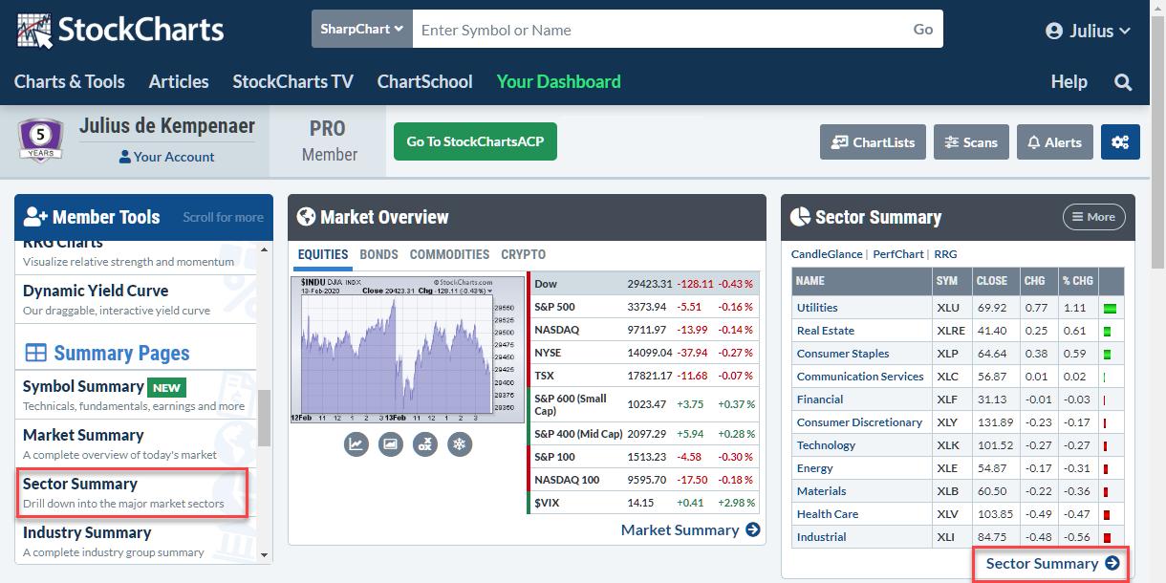
Task: Open the Help menu item
Action: pyautogui.click(x=1069, y=81)
